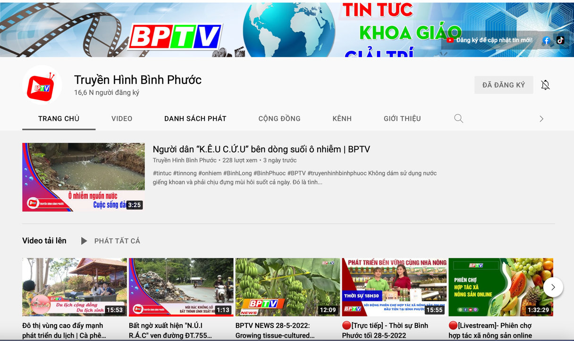Go to the CỘNG ĐỒNG tab
This screenshot has height=341, width=574.
[279, 118]
